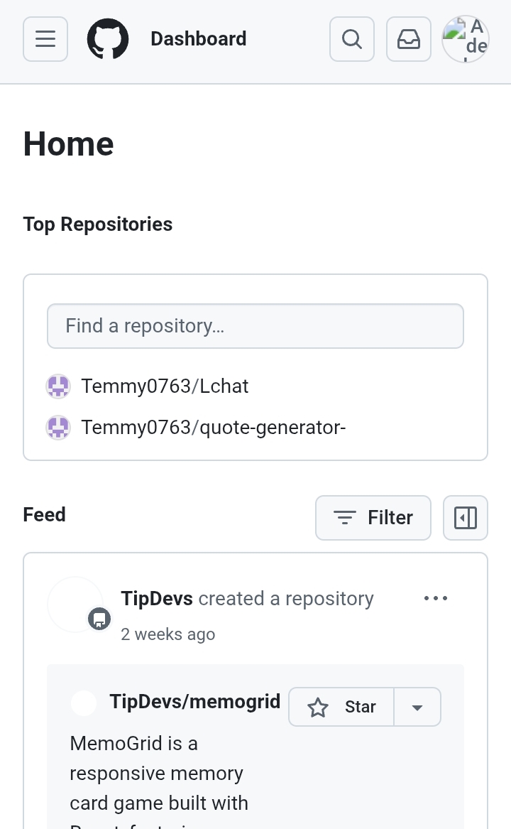This screenshot has width=511, height=829.
Task: Open the three-dot feed item menu
Action: coord(436,598)
